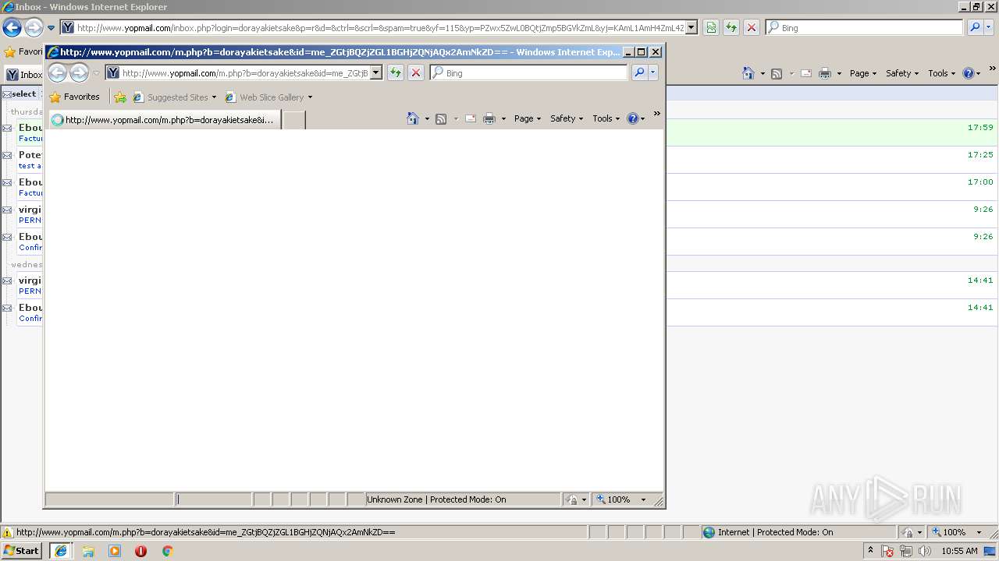Click popup Home icon in command bar

(x=413, y=118)
